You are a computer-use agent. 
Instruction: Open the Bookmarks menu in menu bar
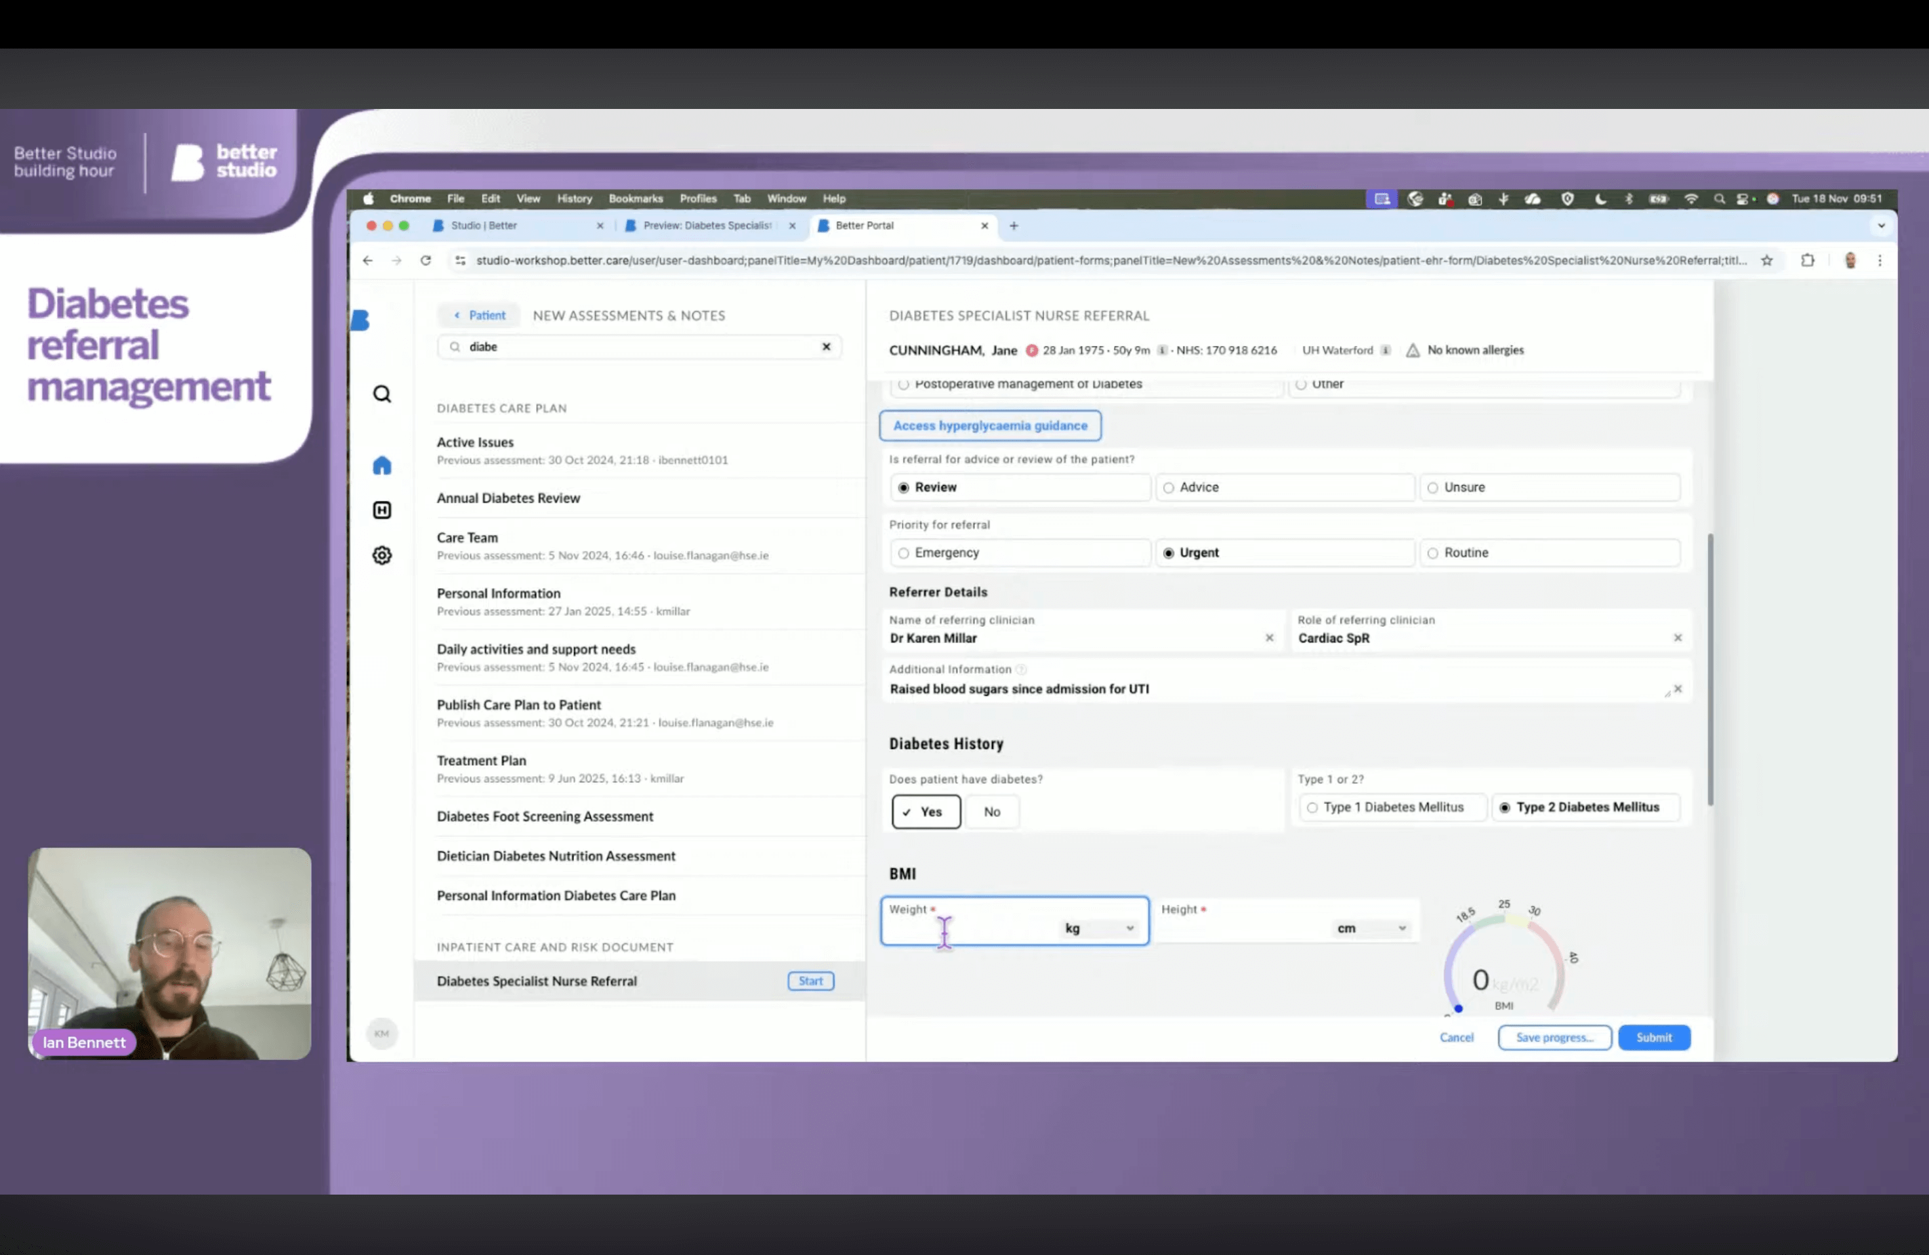pyautogui.click(x=635, y=199)
